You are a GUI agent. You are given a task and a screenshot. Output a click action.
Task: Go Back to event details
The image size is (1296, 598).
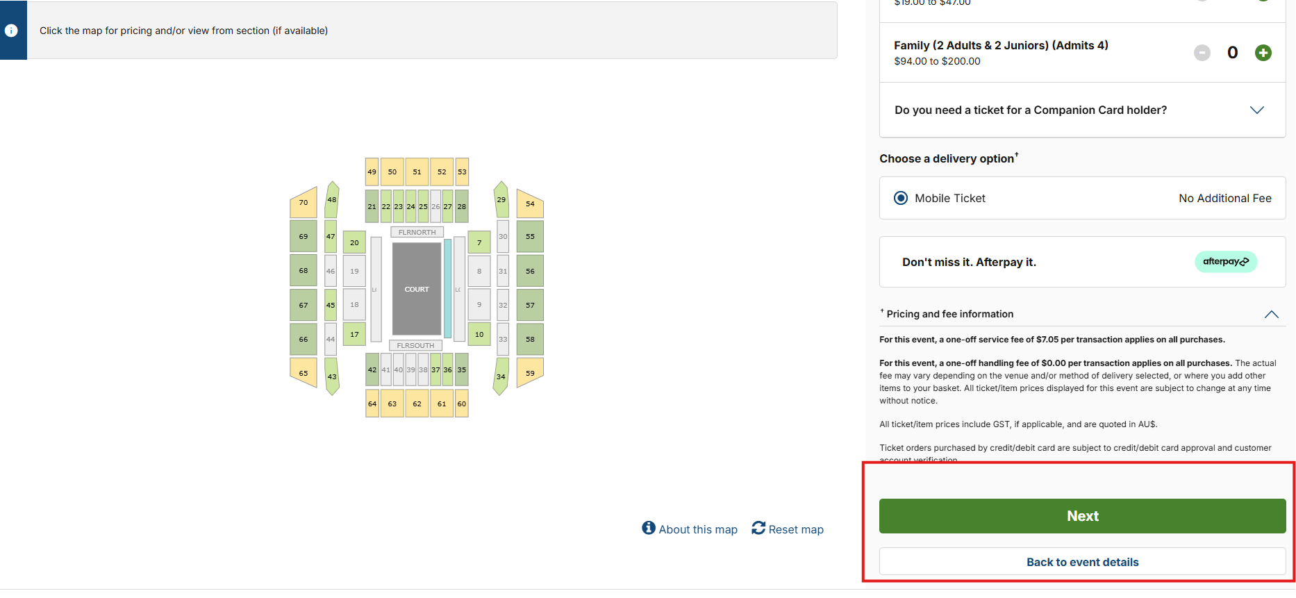(x=1082, y=562)
